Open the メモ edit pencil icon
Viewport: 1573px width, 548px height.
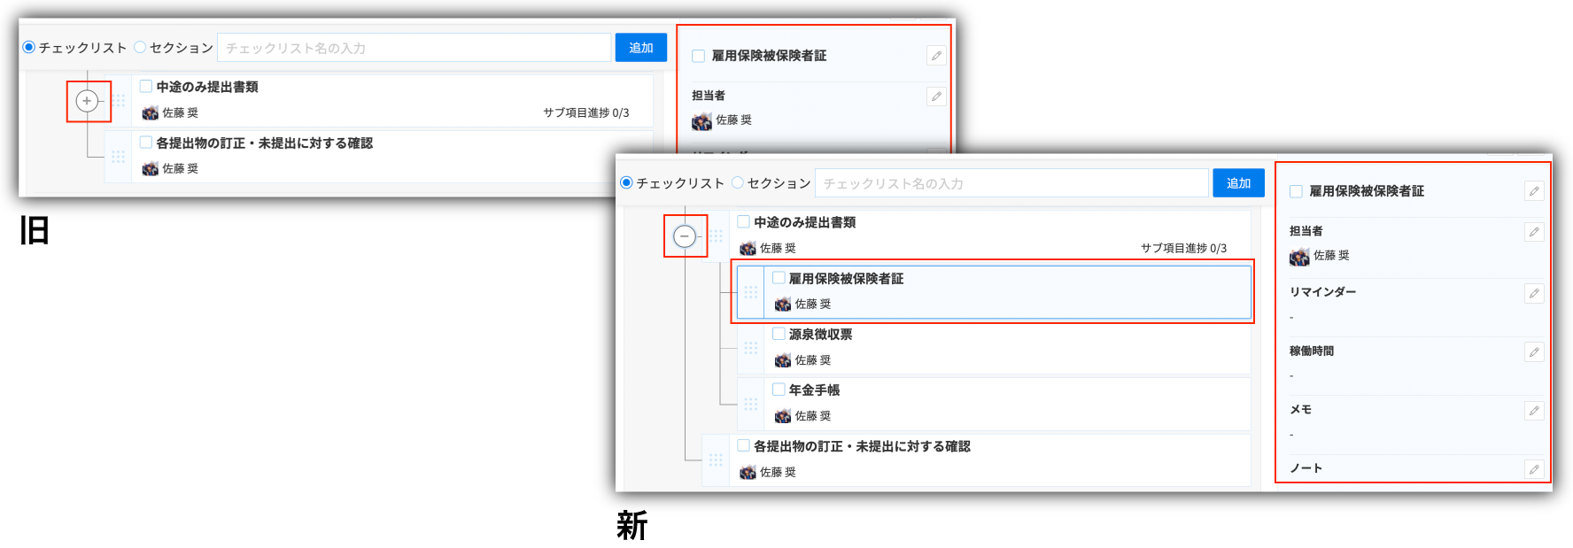1534,411
